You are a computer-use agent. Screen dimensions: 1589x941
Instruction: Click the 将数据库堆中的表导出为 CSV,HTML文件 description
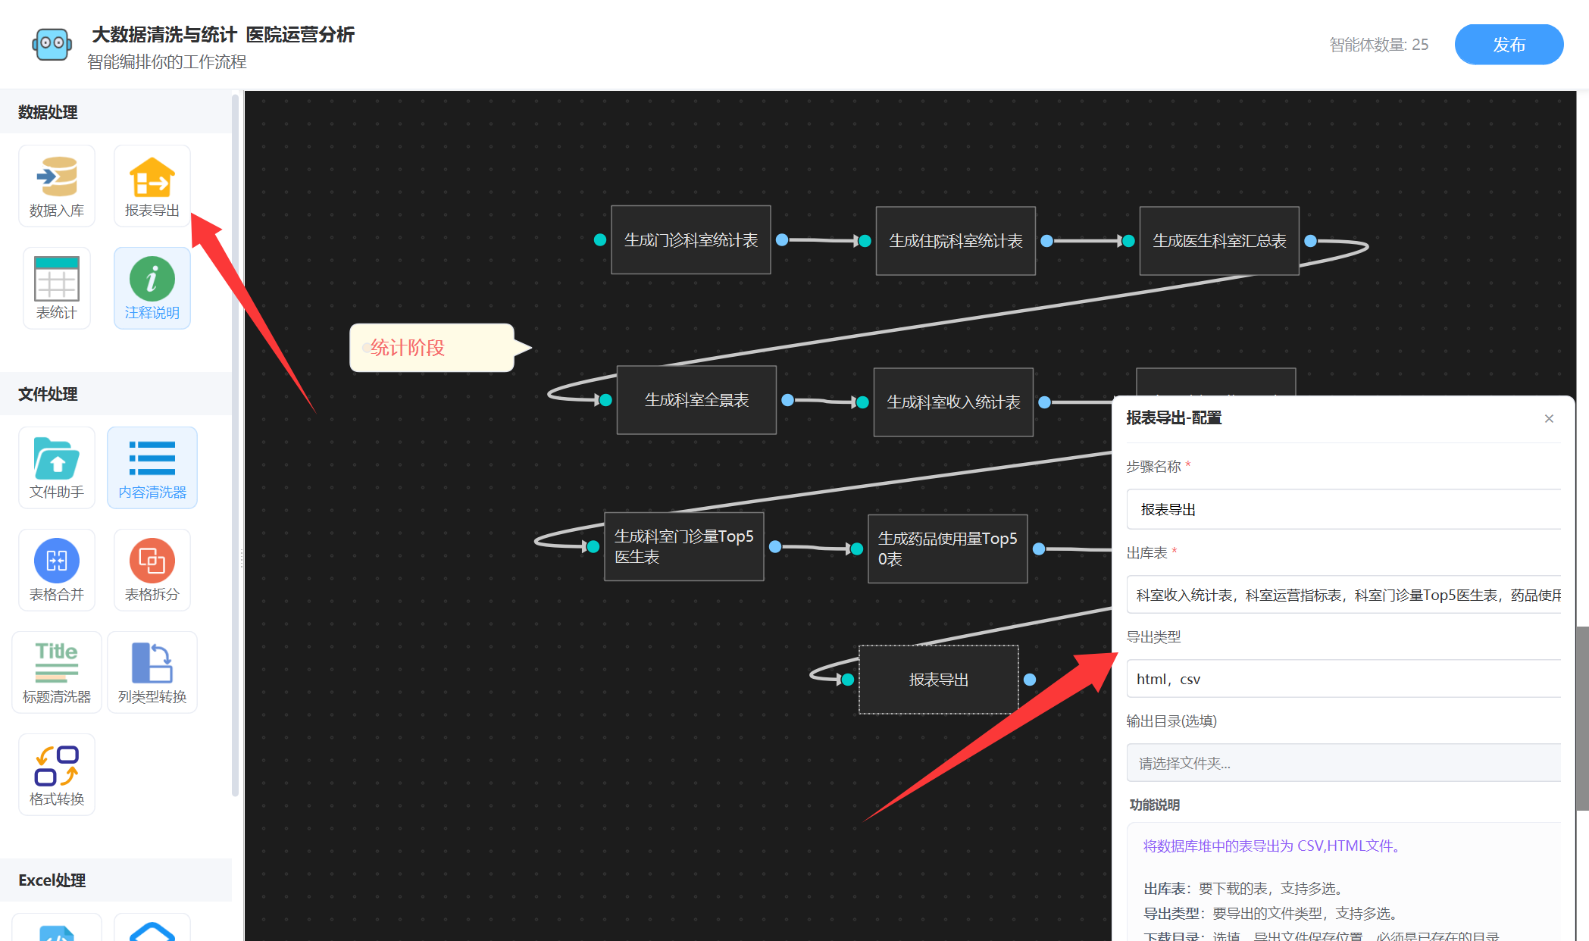coord(1273,846)
